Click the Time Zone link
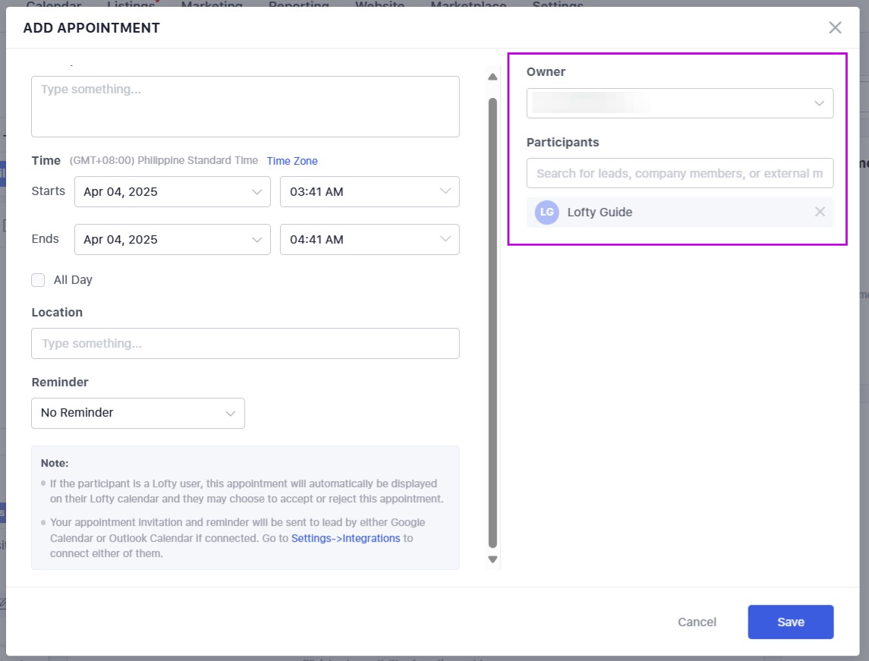The height and width of the screenshot is (661, 869). pyautogui.click(x=292, y=161)
